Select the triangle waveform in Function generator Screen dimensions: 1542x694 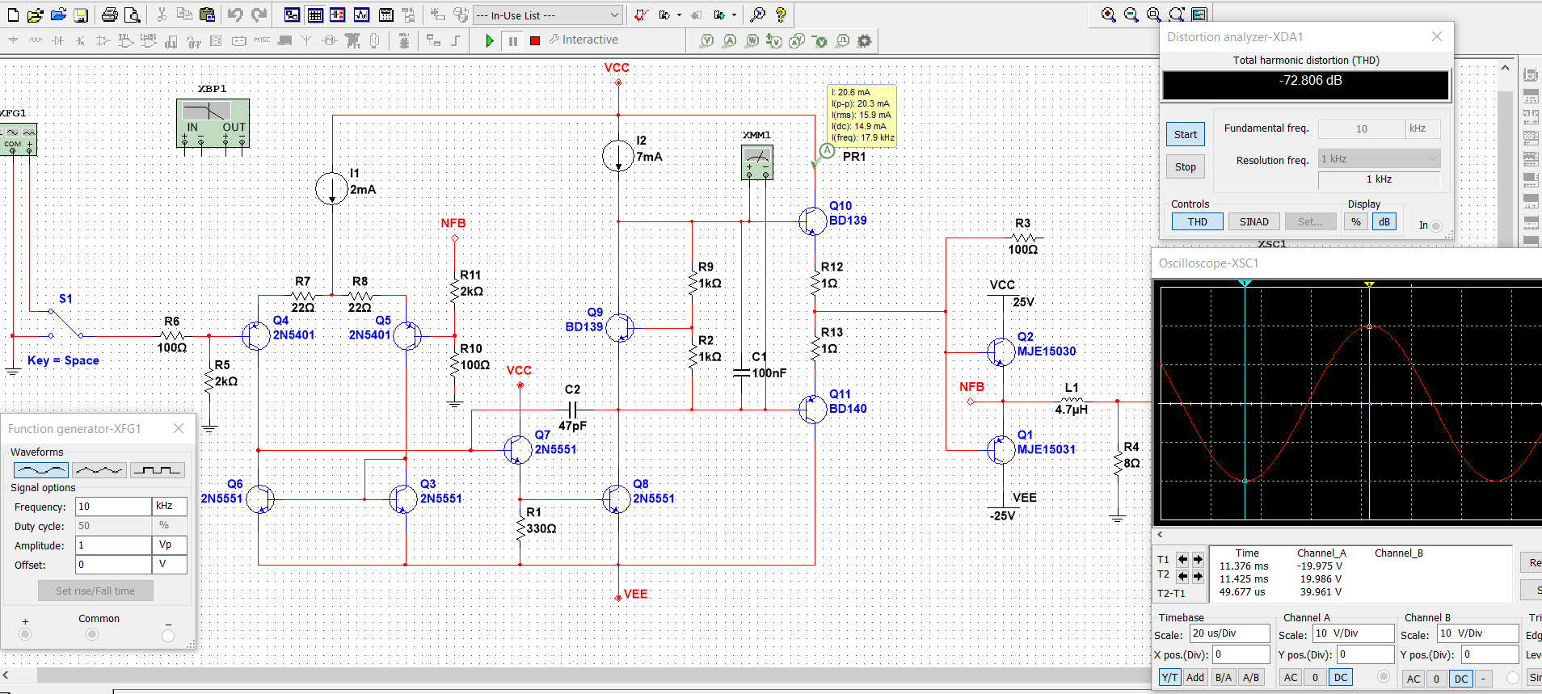tap(99, 469)
